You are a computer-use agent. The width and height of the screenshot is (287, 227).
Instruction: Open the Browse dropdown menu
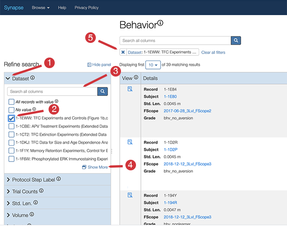[x=41, y=8]
